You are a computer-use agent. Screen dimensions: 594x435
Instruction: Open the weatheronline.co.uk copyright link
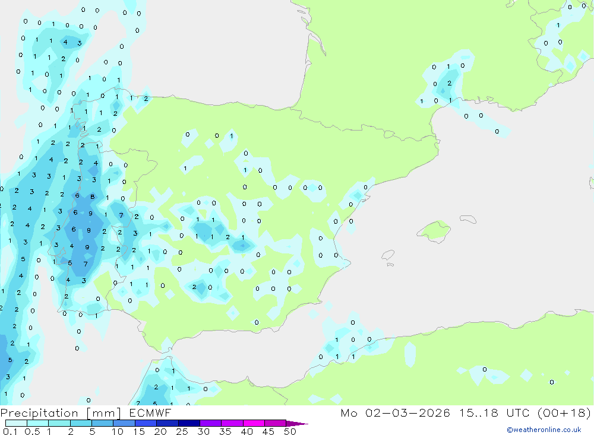tap(544, 430)
